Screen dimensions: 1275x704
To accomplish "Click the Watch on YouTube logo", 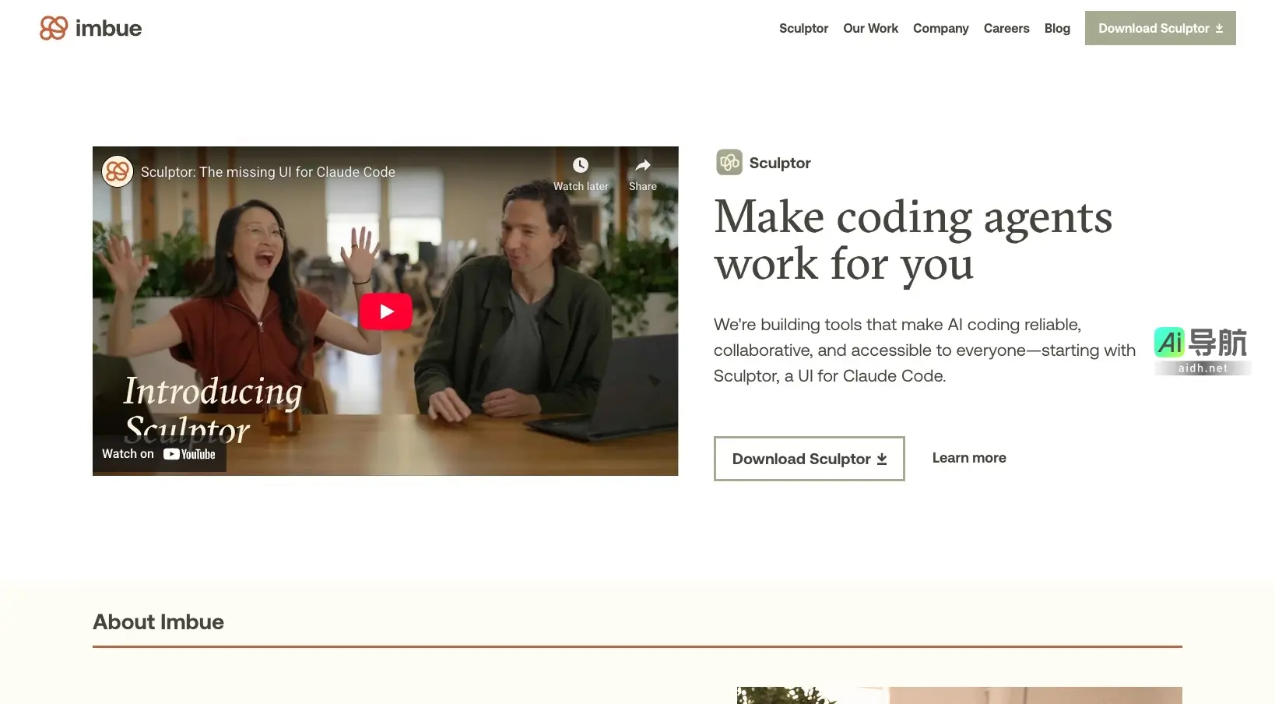I will point(189,454).
